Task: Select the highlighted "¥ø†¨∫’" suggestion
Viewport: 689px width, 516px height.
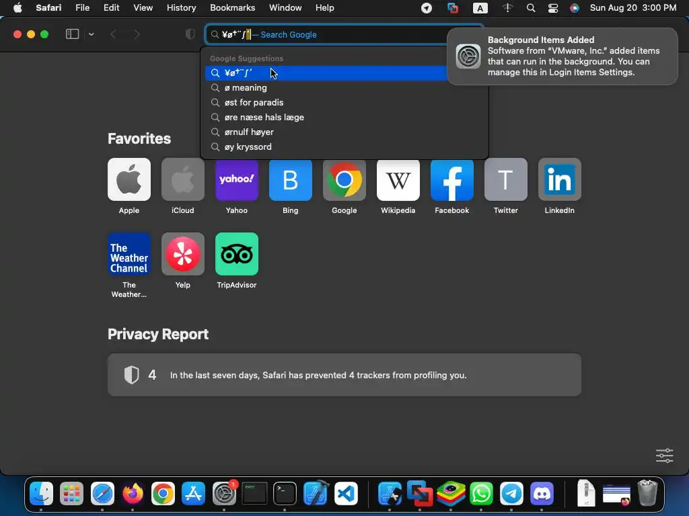Action: [x=326, y=73]
